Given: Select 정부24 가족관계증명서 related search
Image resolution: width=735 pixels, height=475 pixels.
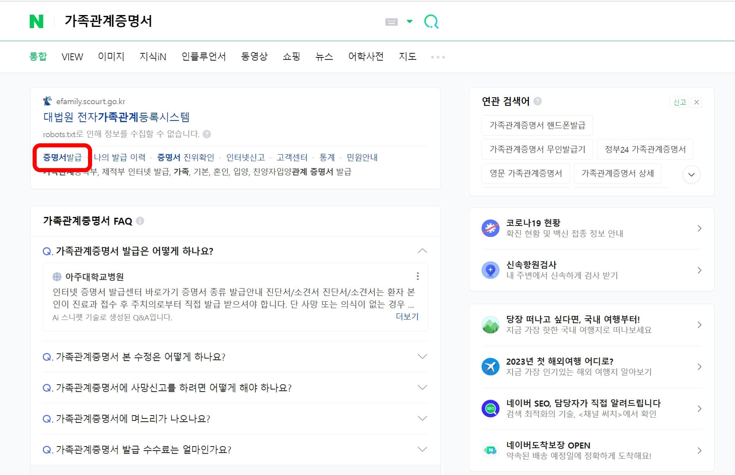Looking at the screenshot, I should pos(645,149).
